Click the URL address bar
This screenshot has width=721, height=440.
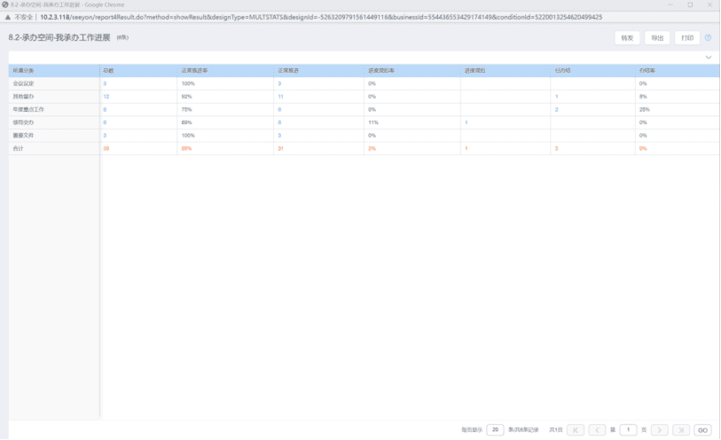(321, 17)
